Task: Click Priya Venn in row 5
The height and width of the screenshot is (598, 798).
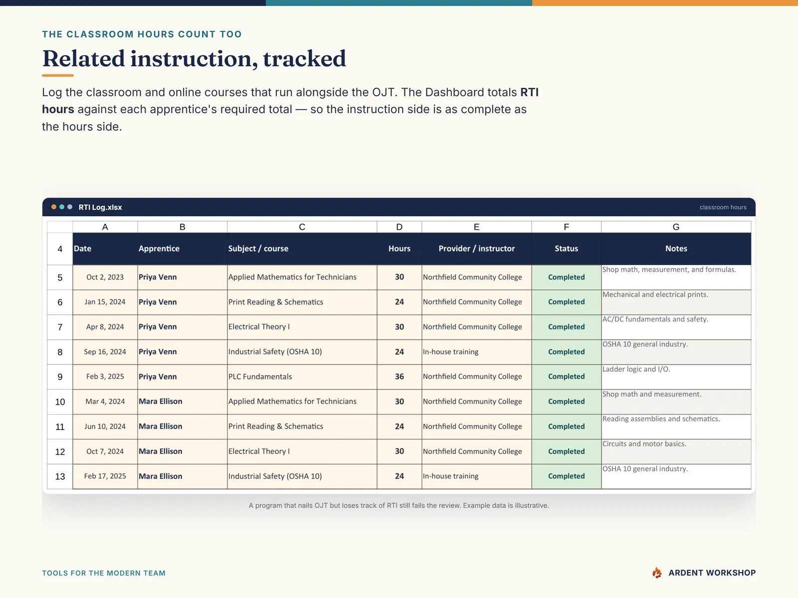Action: pyautogui.click(x=183, y=277)
